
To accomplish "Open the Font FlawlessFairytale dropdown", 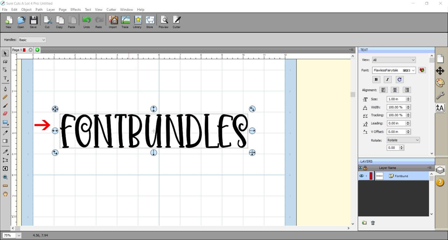I will 394,70.
